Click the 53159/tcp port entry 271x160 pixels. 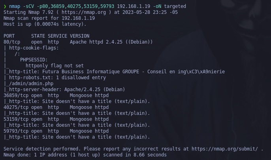(x=15, y=119)
